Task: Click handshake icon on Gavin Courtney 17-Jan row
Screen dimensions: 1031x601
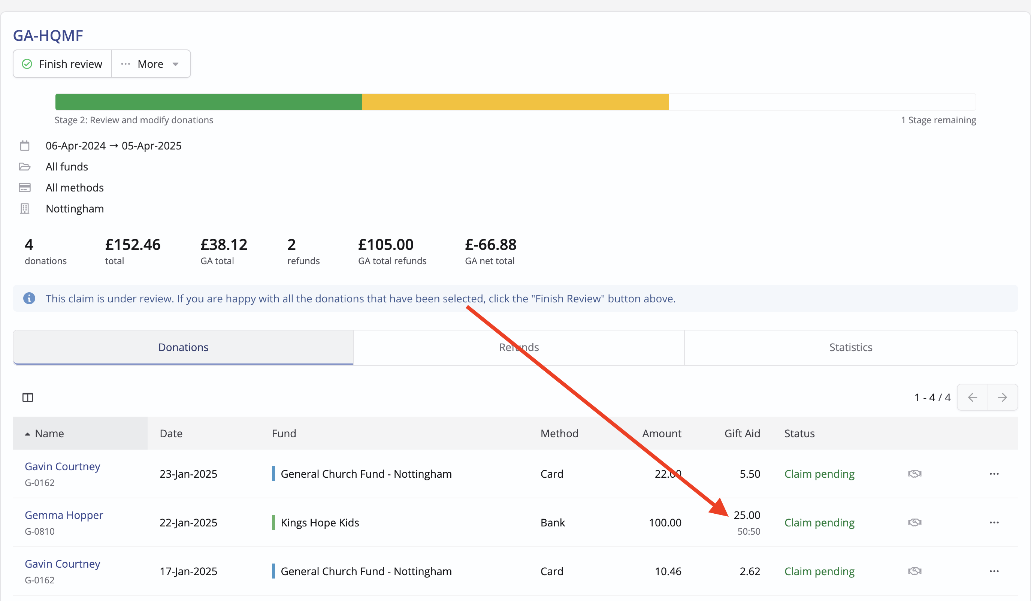Action: (x=914, y=571)
